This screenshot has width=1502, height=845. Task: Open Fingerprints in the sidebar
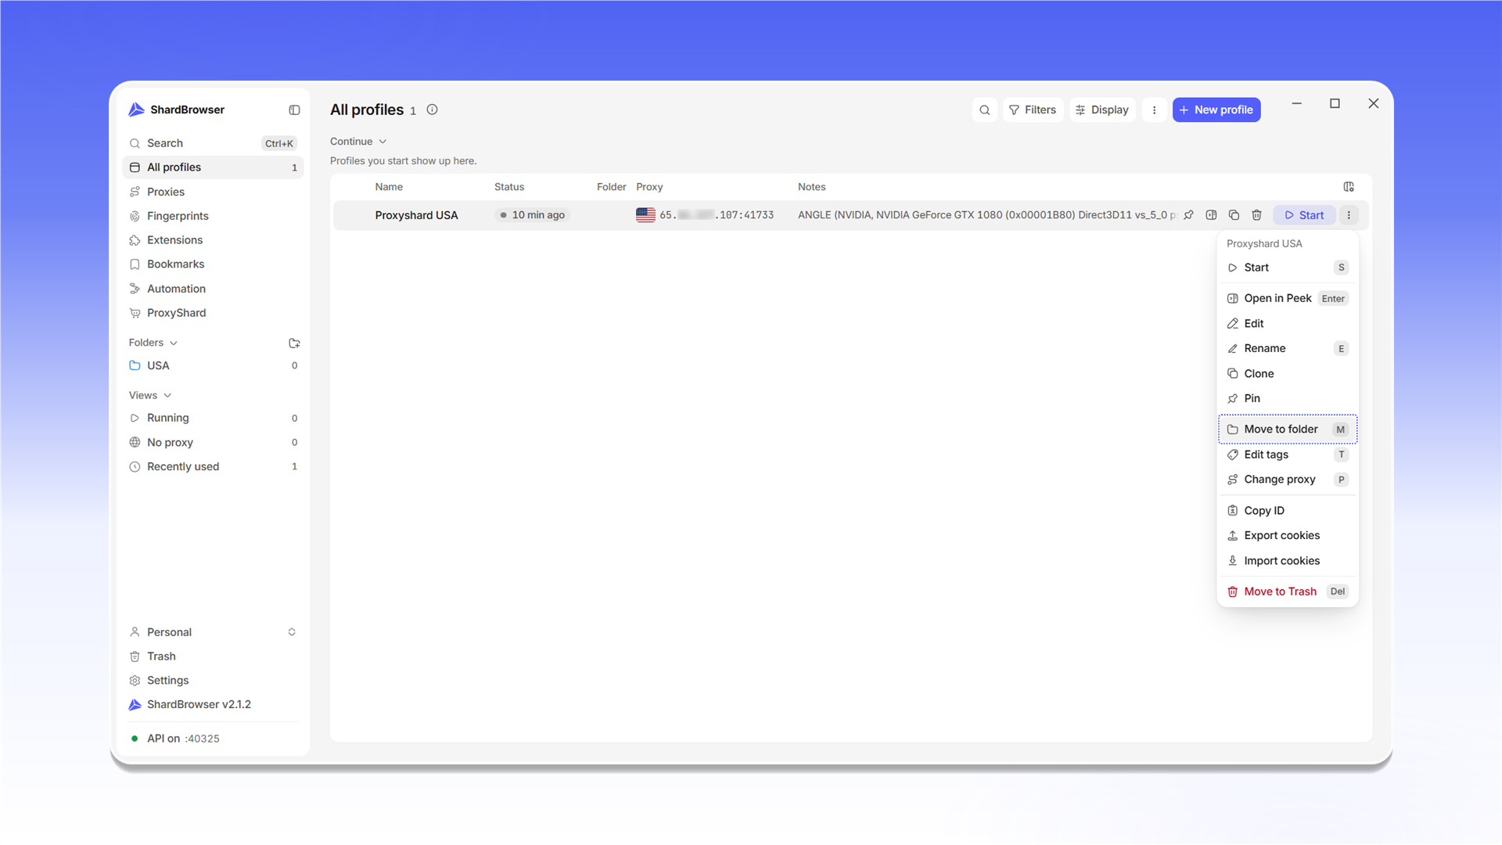coord(213,216)
